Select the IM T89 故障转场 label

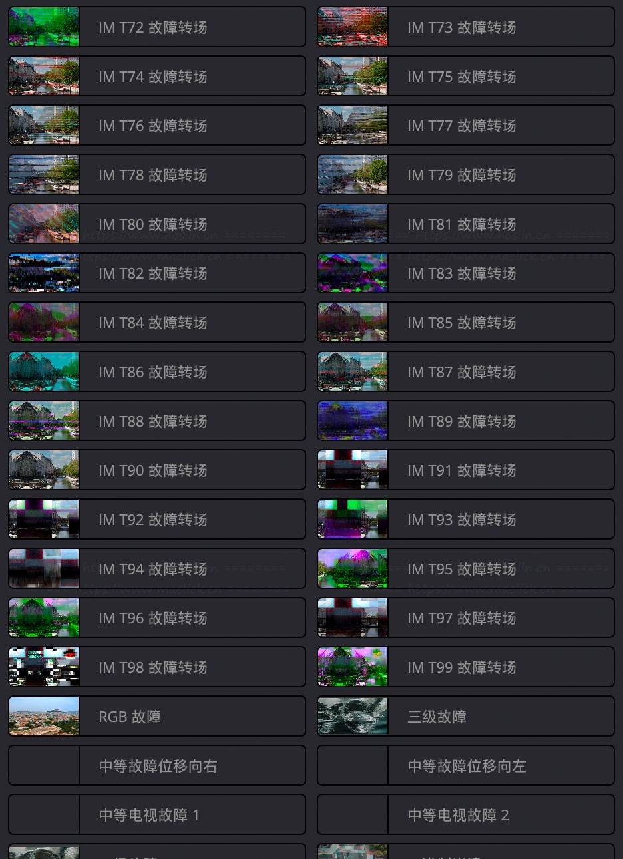pos(462,421)
